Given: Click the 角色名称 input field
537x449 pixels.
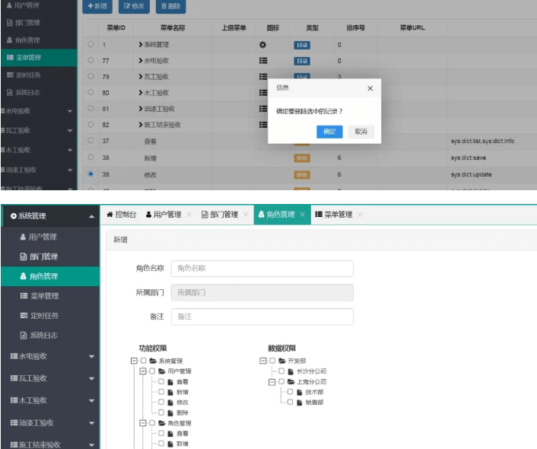Looking at the screenshot, I should tap(262, 269).
